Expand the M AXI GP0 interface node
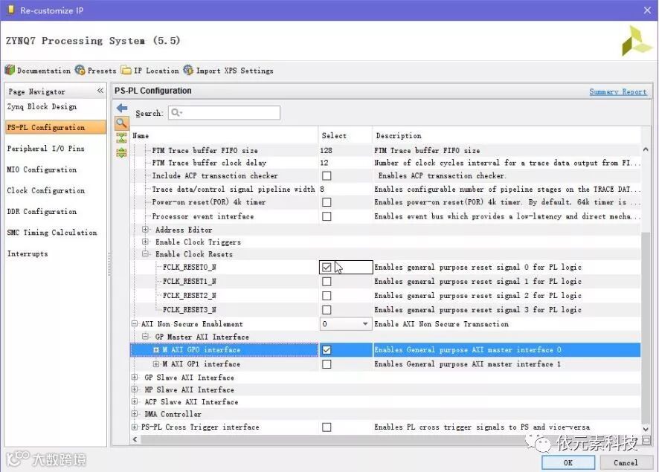 156,350
